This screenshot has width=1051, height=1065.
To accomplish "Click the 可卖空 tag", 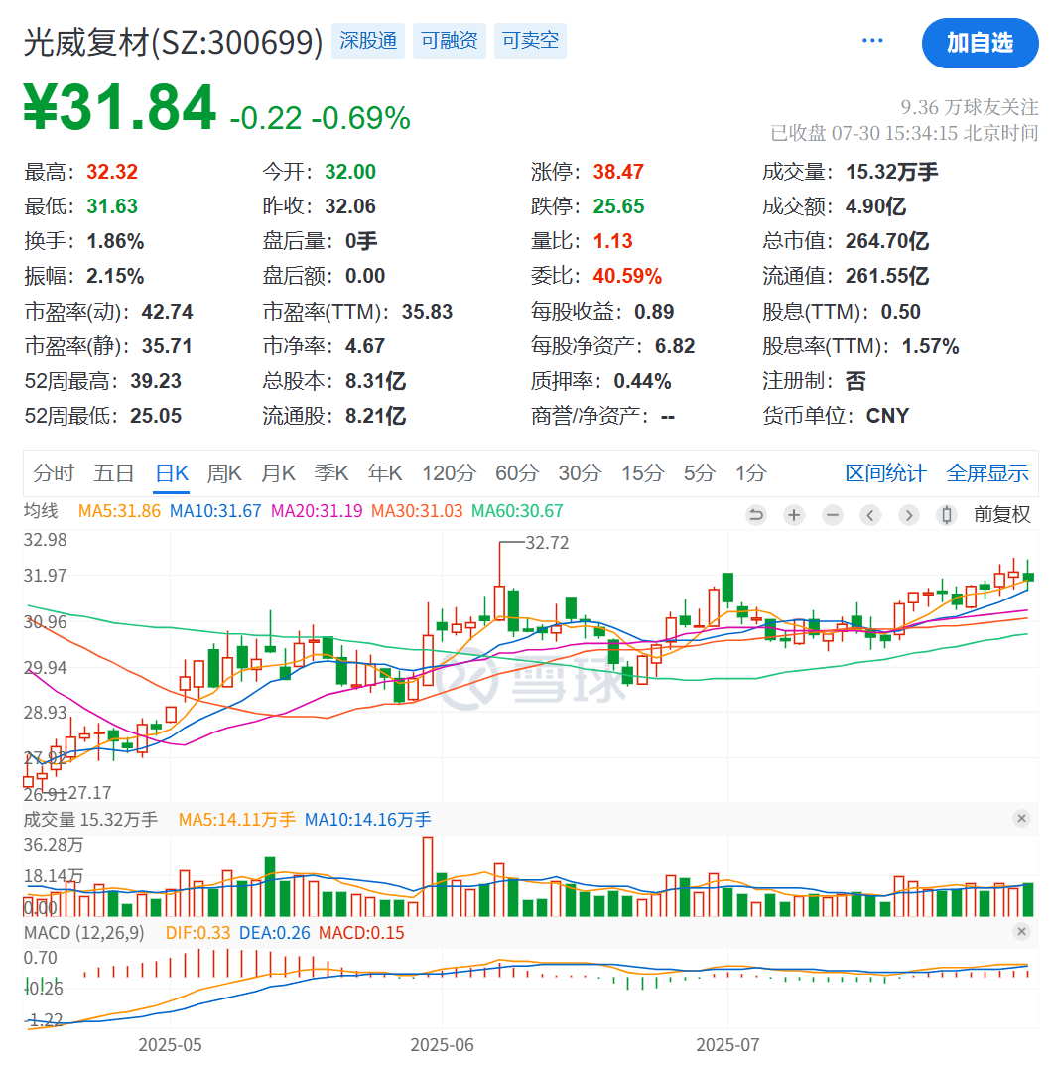I will [x=530, y=41].
